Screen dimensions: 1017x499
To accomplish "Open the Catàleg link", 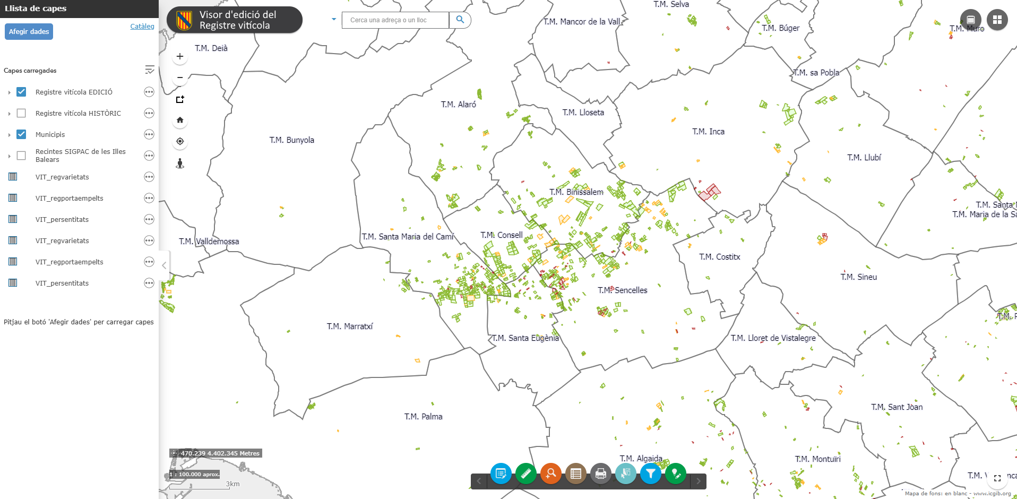I will coord(142,26).
